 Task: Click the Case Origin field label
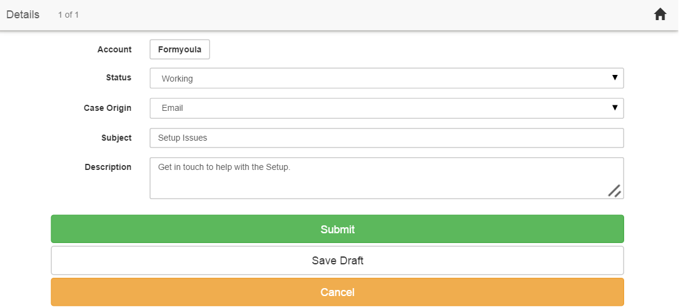pos(107,108)
